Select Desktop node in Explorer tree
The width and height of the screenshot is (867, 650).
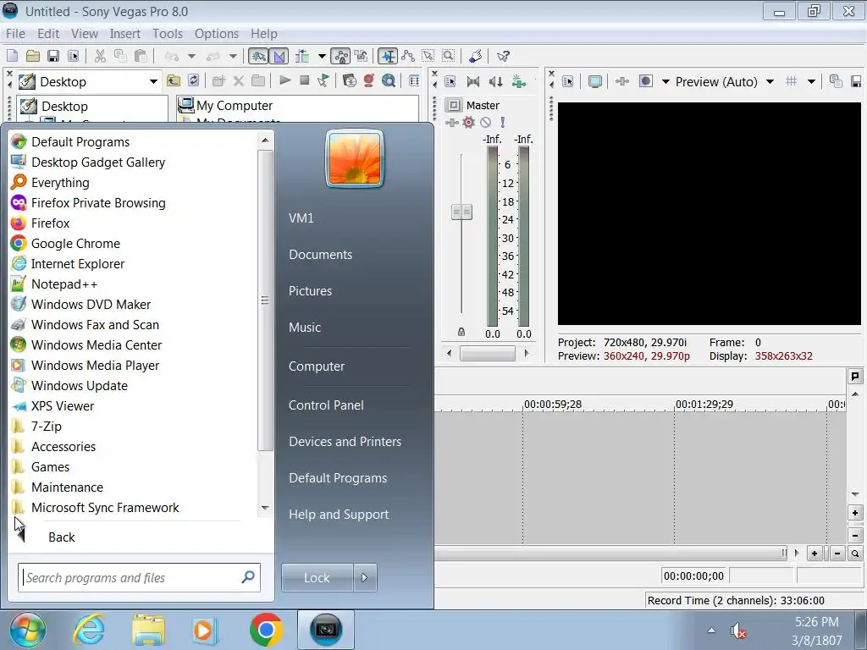(x=64, y=106)
